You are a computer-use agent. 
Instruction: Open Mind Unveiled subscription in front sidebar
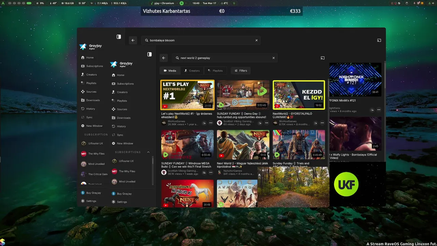[x=127, y=181]
